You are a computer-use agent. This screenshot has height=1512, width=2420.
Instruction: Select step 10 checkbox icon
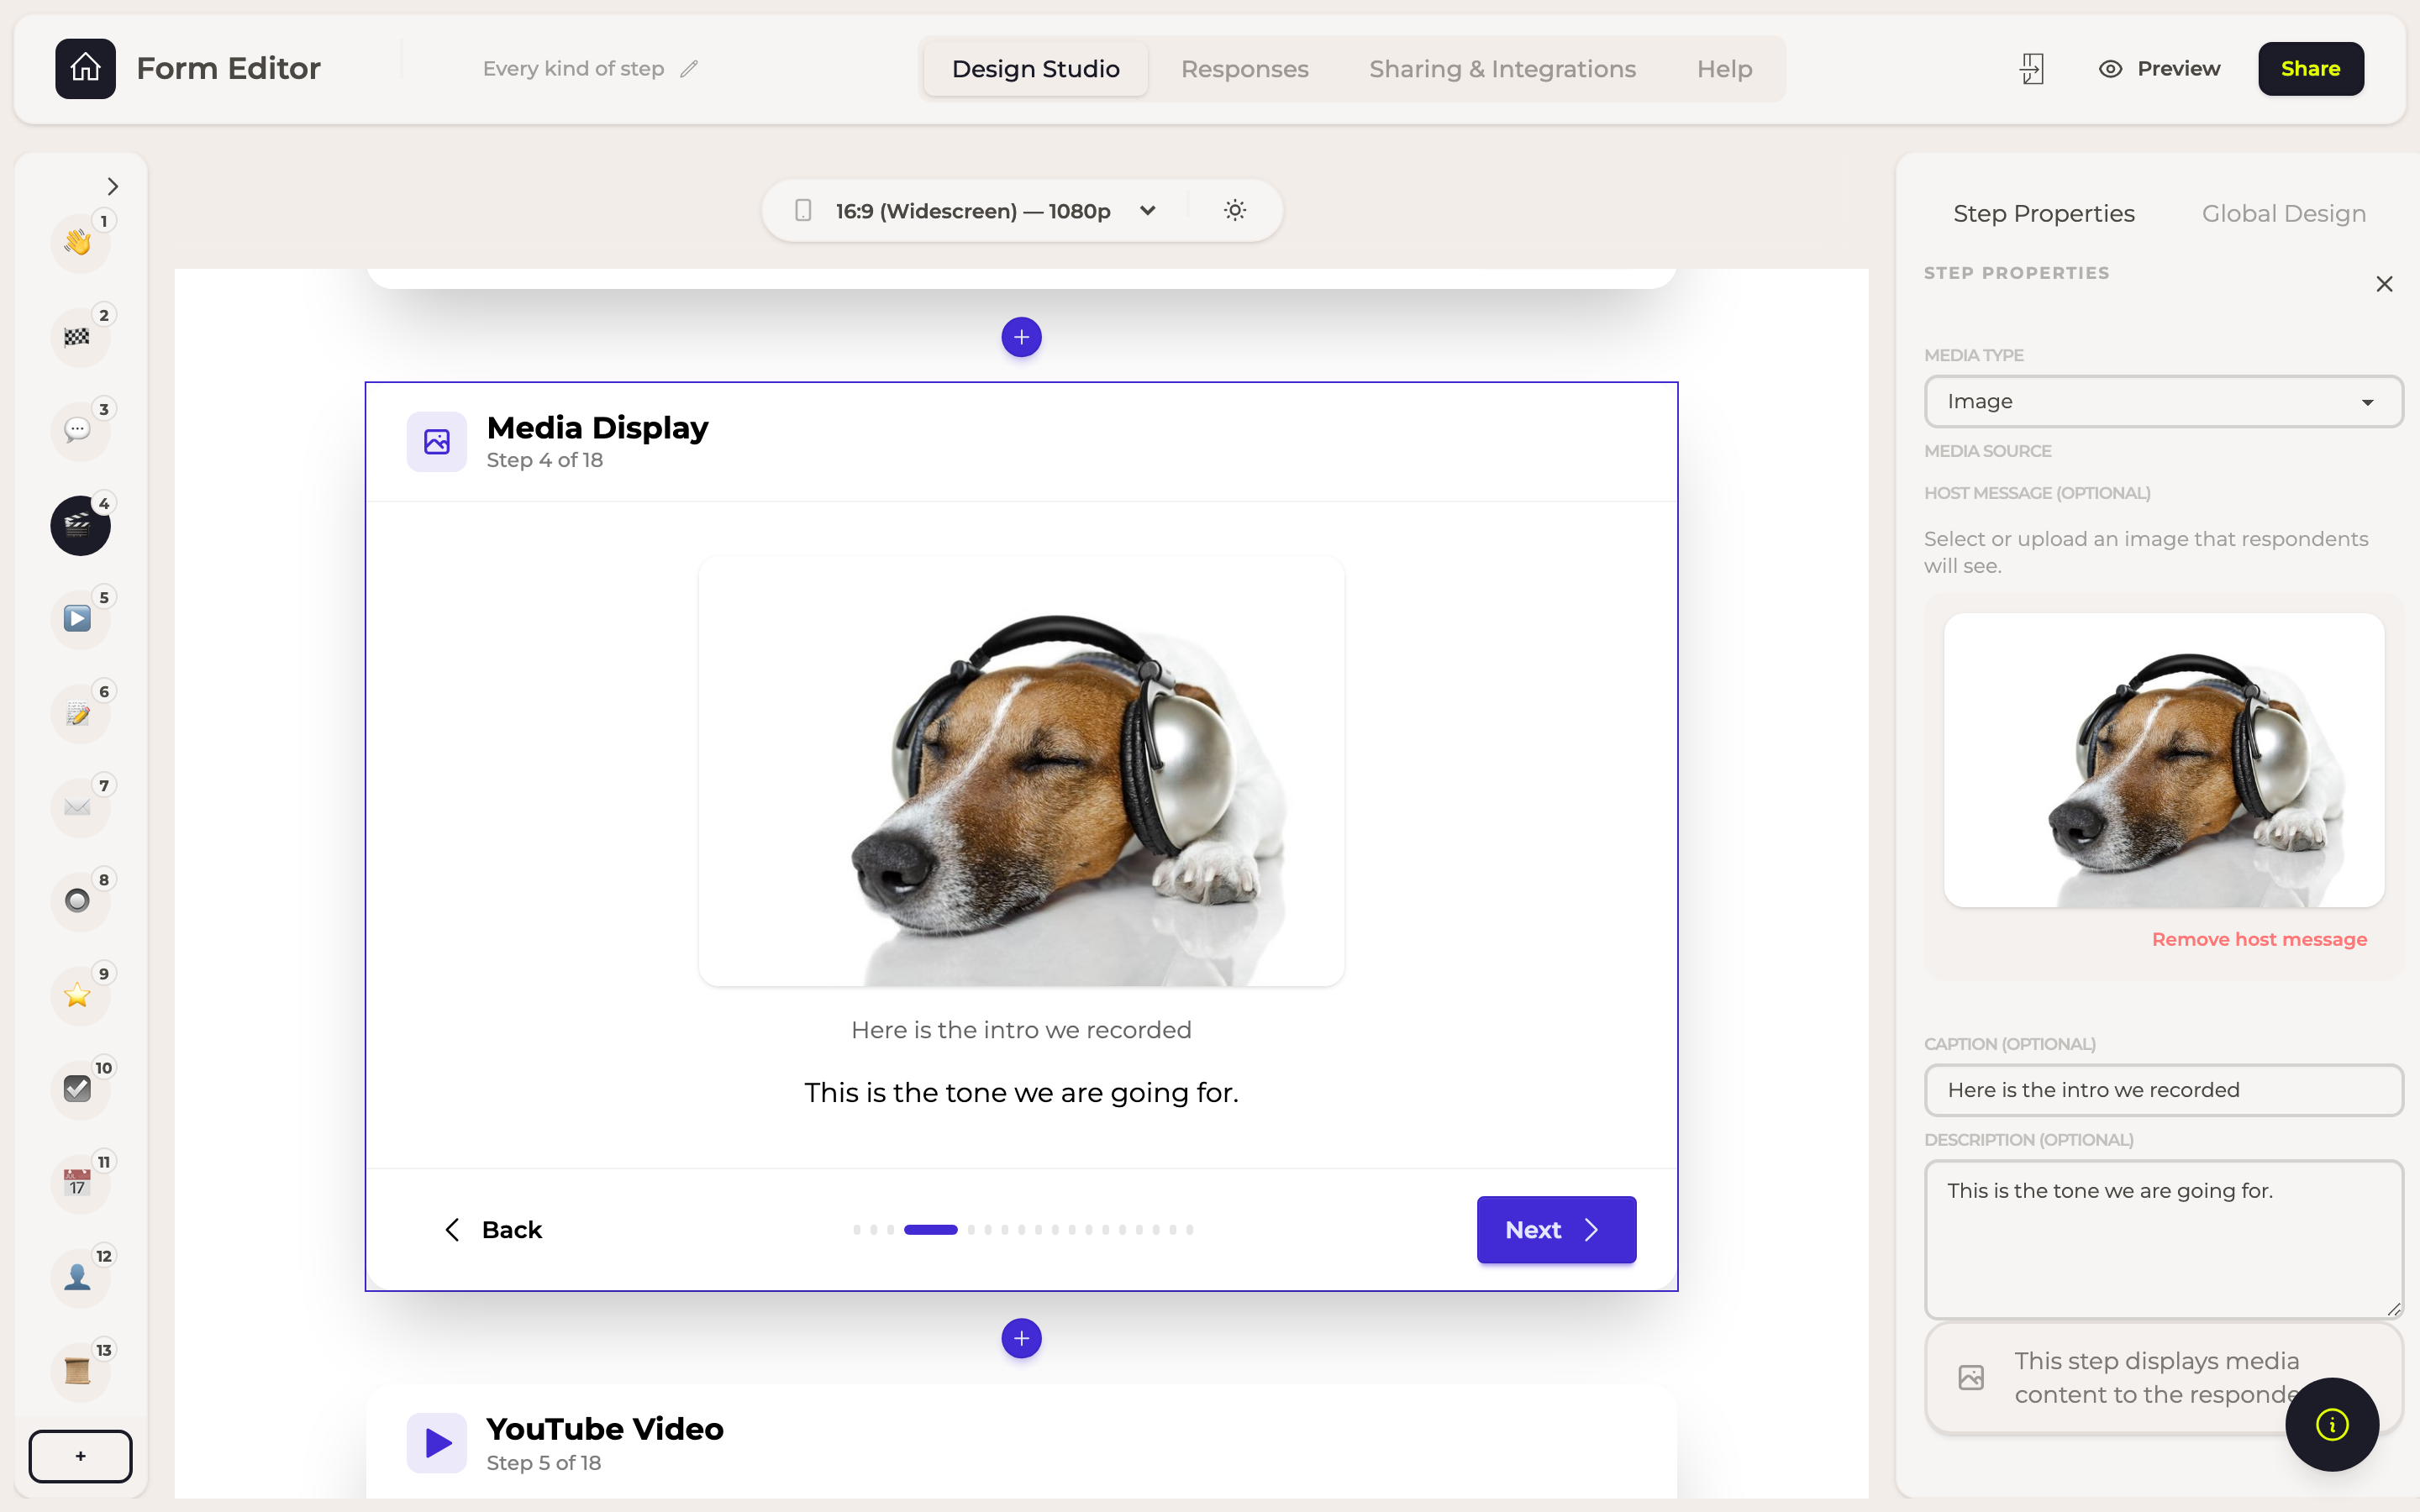pyautogui.click(x=79, y=1089)
